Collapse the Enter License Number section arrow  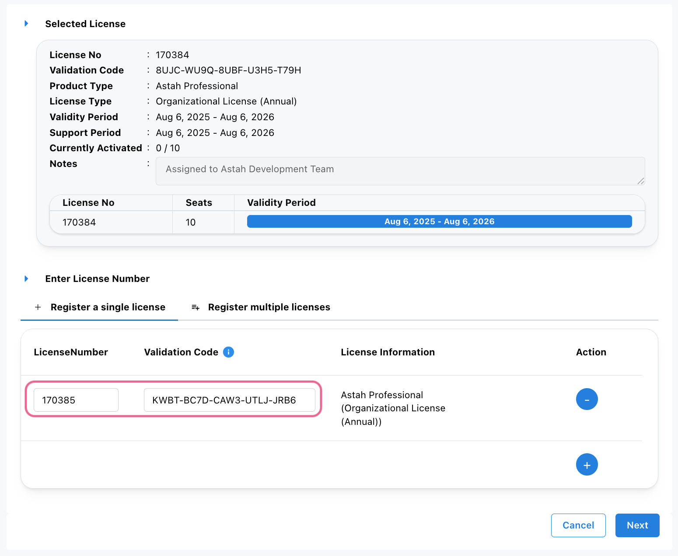(x=26, y=279)
